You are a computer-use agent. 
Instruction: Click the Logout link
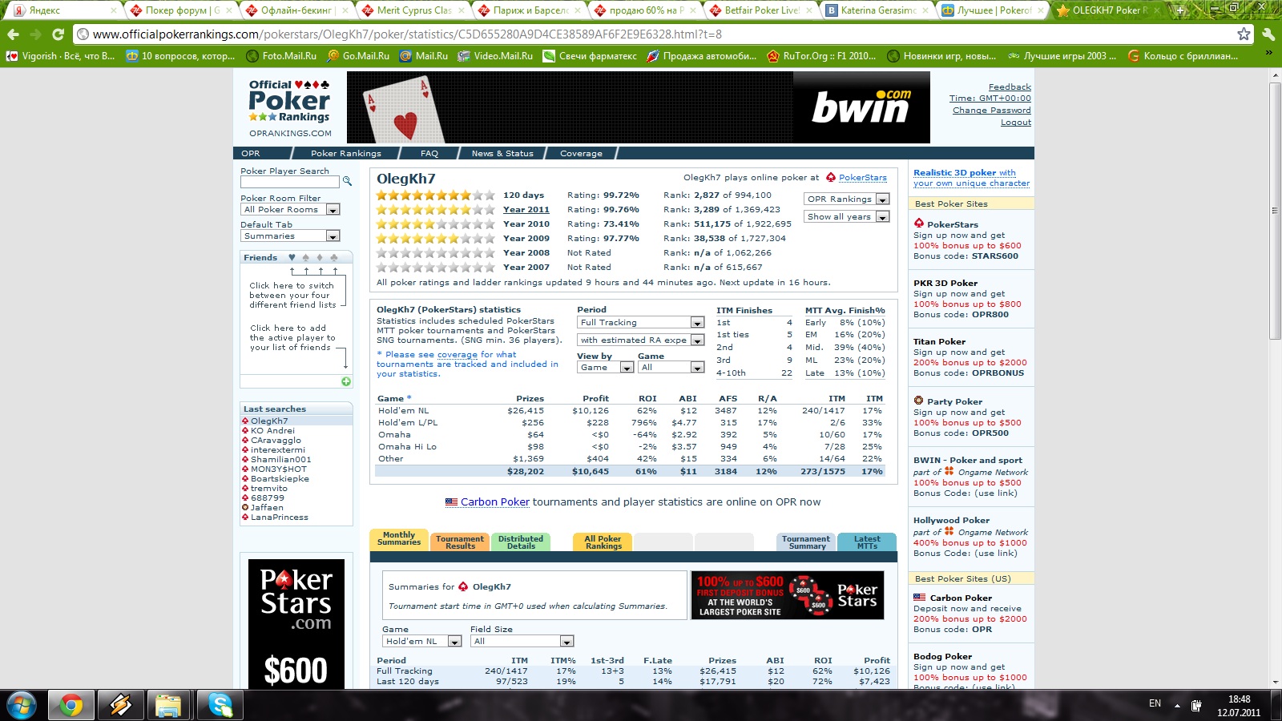1015,123
